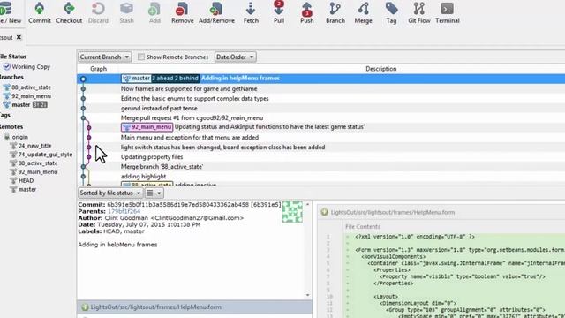The height and width of the screenshot is (318, 565).
Task: Click the Tags sidebar section header
Action: tap(5, 115)
